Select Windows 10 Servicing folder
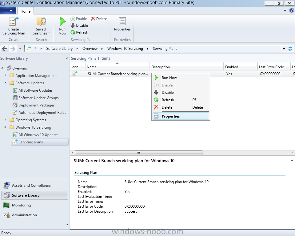 point(30,127)
